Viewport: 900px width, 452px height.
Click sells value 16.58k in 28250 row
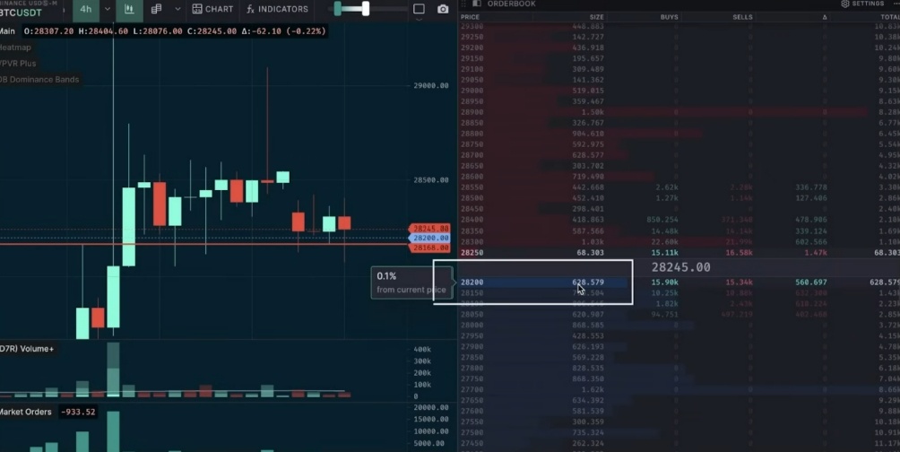coord(738,253)
